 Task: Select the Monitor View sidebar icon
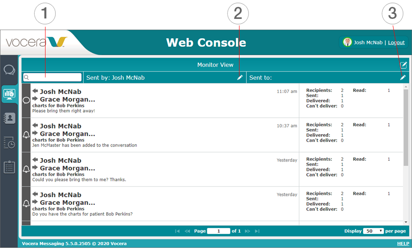9,95
